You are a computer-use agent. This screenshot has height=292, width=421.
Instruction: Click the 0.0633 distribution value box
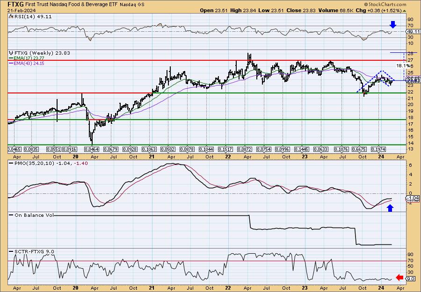pos(321,149)
